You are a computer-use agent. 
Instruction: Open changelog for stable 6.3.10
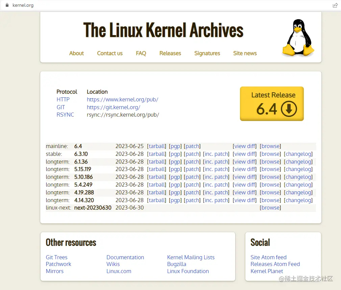pos(298,154)
